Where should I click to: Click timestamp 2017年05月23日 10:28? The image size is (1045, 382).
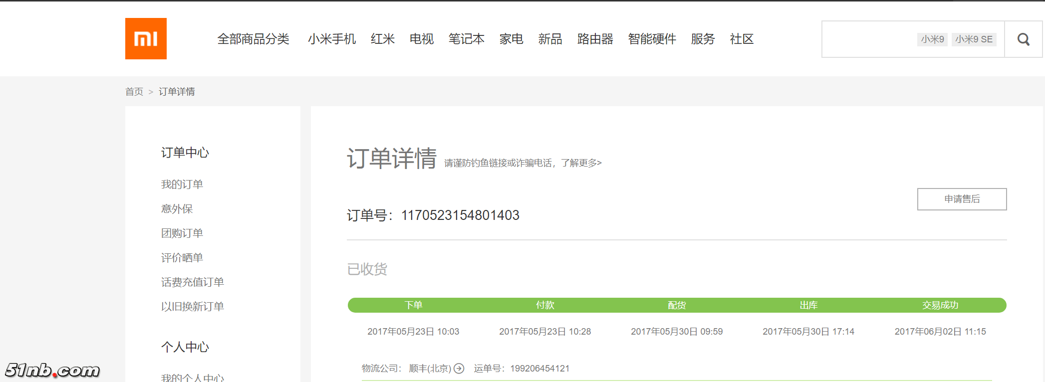[x=545, y=332]
